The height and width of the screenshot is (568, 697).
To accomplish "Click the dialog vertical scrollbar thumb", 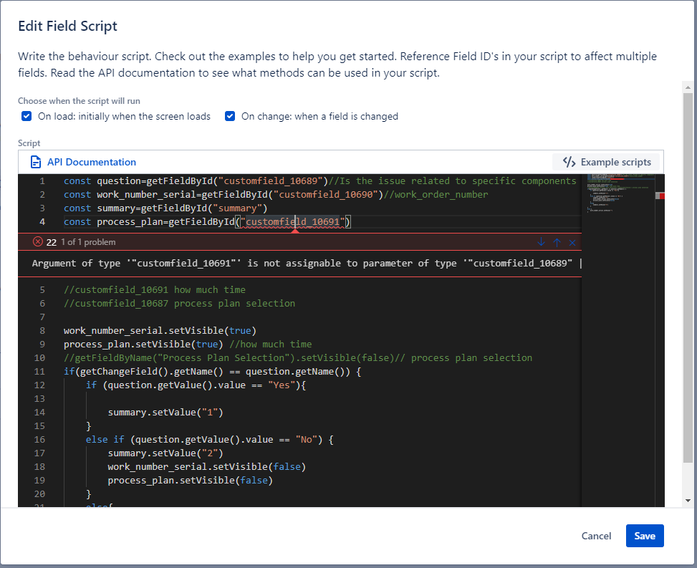I will click(x=688, y=278).
